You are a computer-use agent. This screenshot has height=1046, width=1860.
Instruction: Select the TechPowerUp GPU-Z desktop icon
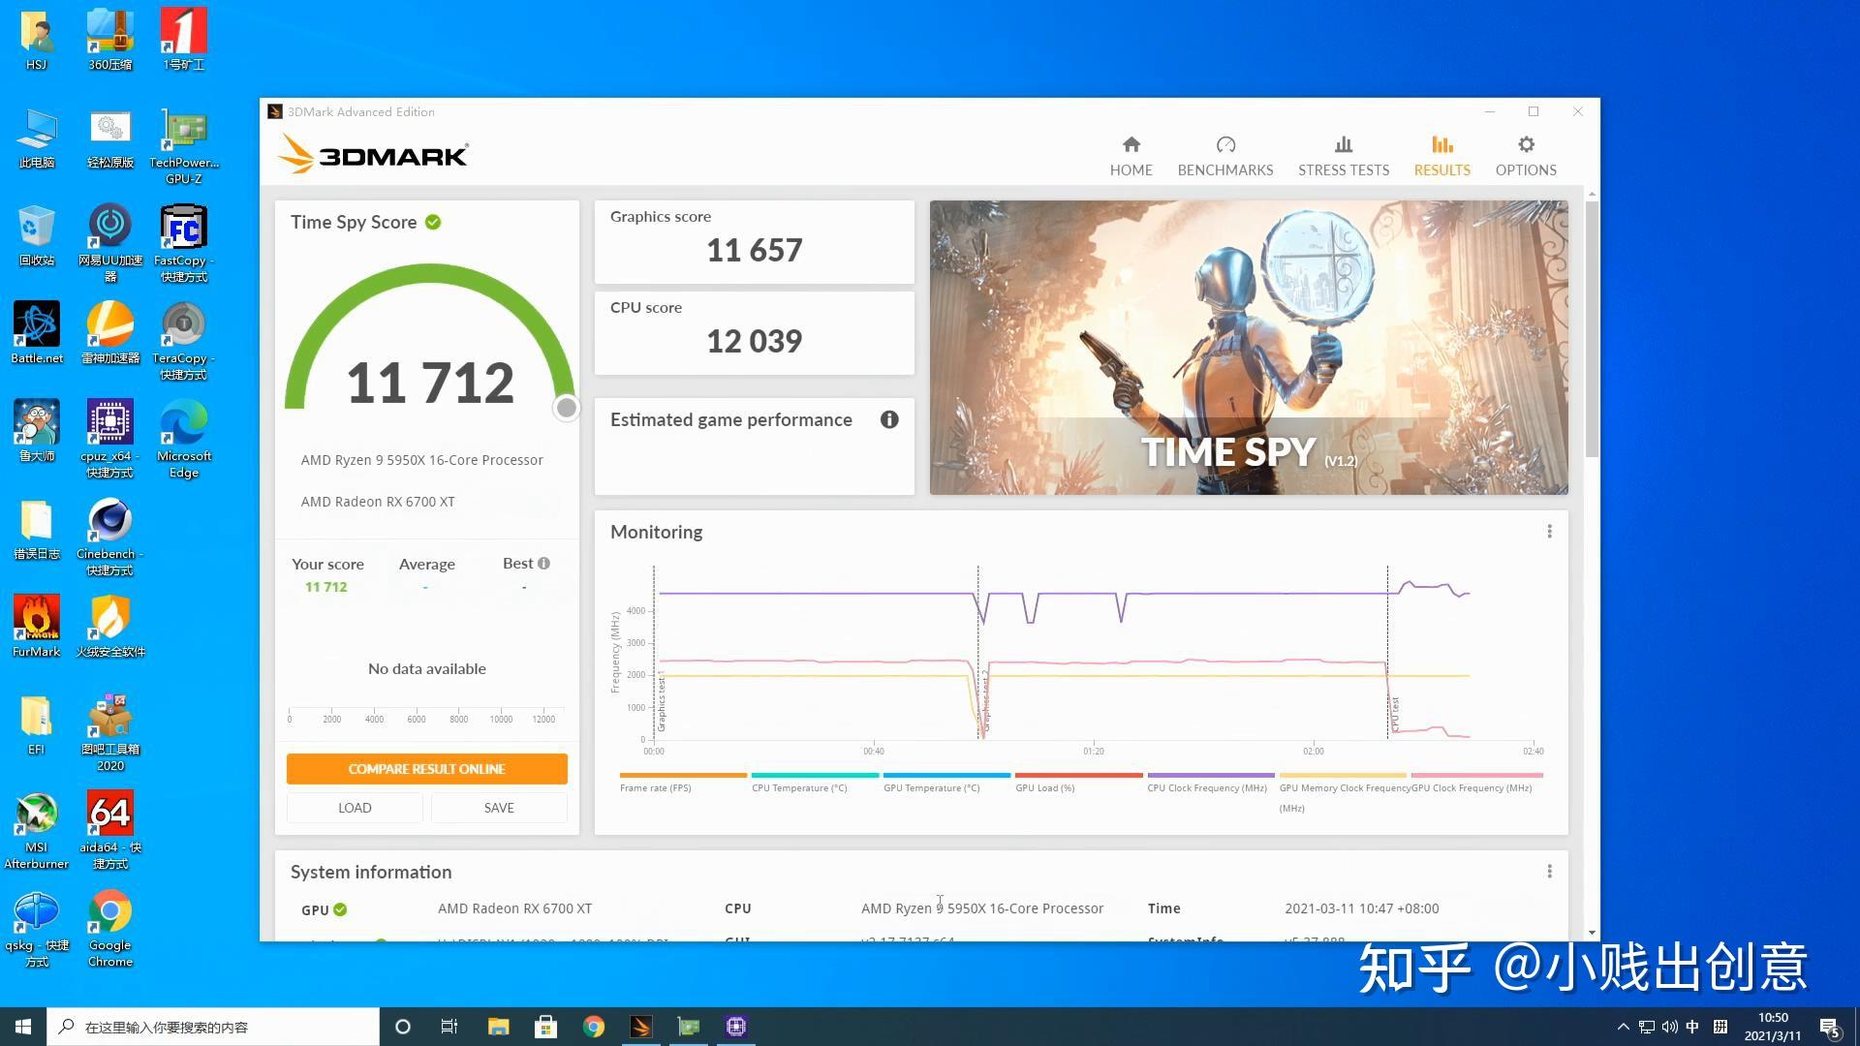click(x=183, y=146)
